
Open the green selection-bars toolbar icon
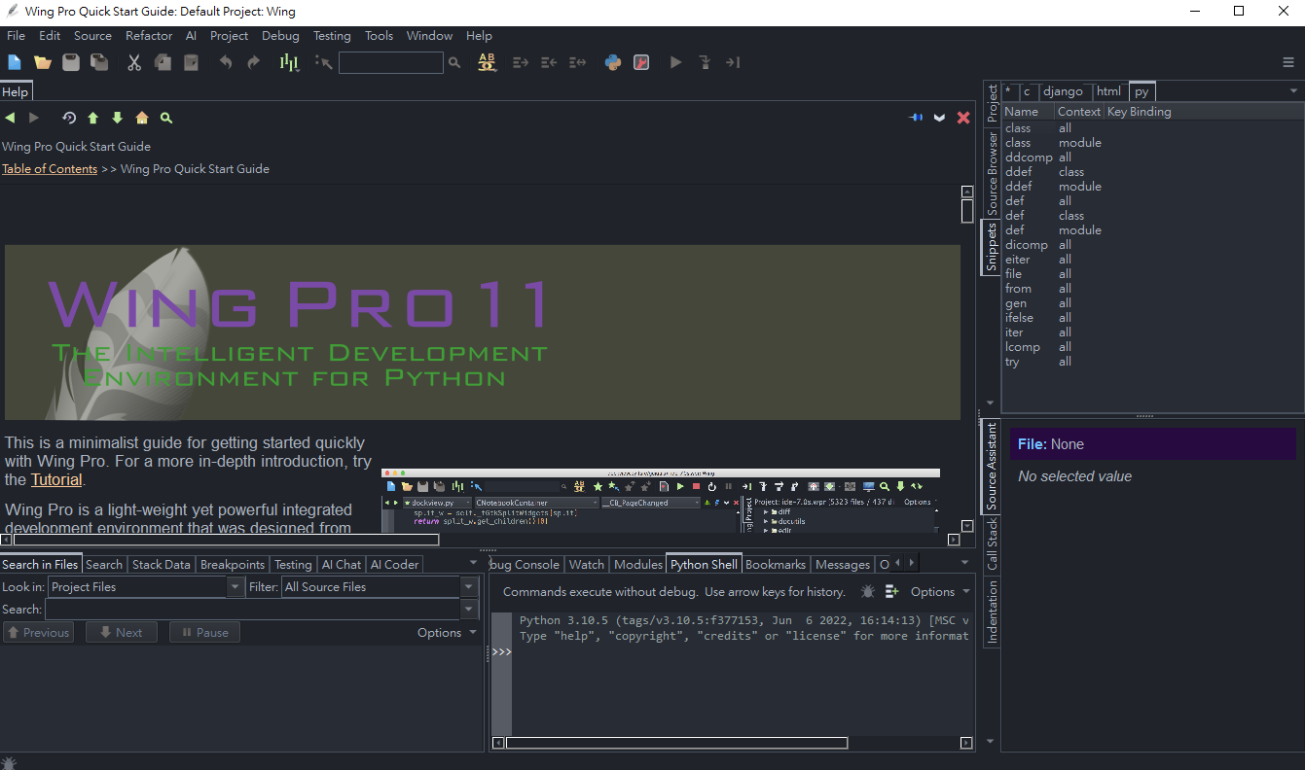[289, 62]
